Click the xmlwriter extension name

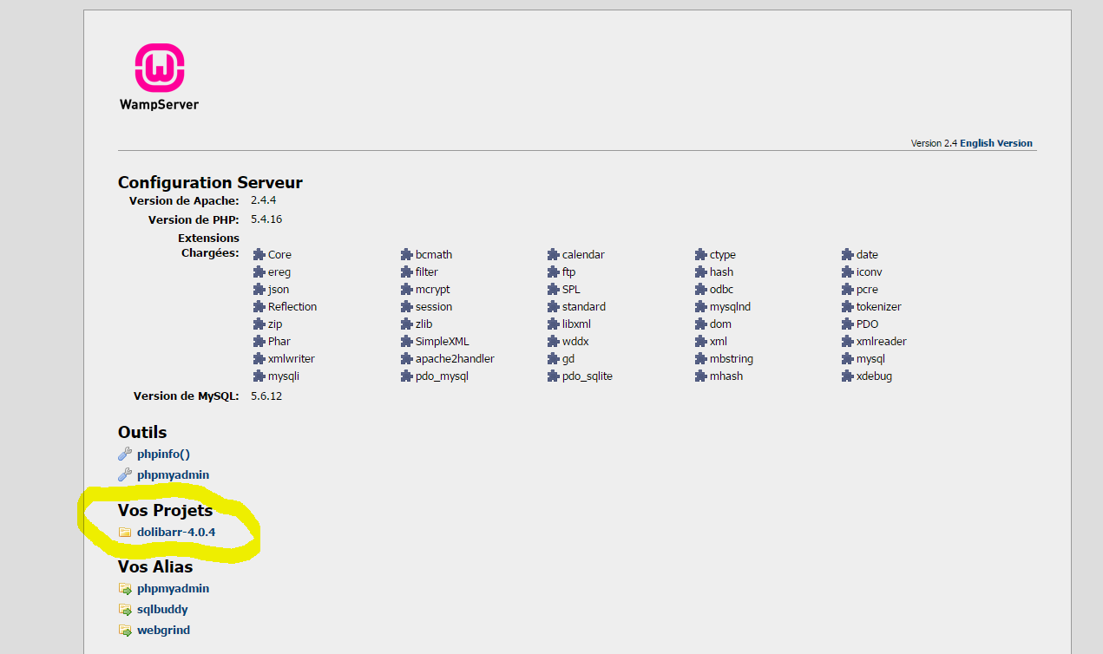point(292,358)
